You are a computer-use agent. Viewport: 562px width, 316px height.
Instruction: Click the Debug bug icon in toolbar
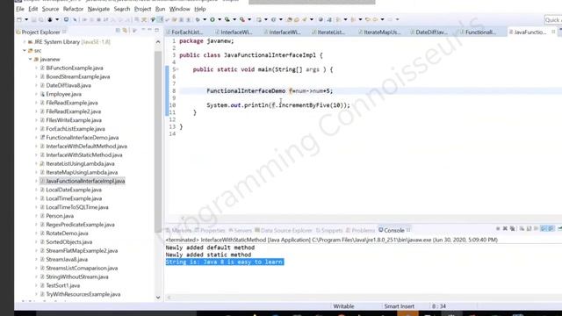click(198, 19)
